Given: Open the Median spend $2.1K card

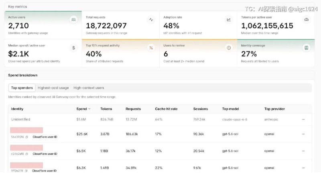Looking at the screenshot, I should pyautogui.click(x=43, y=53).
